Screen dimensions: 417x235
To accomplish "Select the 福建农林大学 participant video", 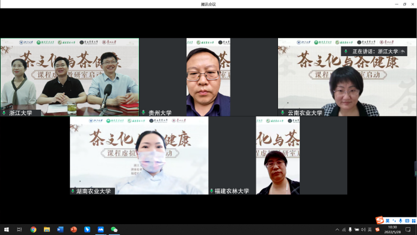I will coord(278,155).
